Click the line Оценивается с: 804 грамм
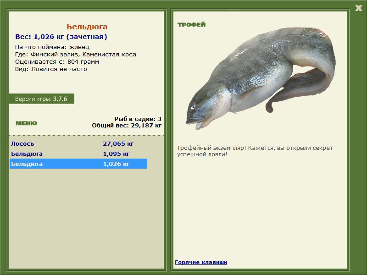The width and height of the screenshot is (367, 275). [57, 62]
